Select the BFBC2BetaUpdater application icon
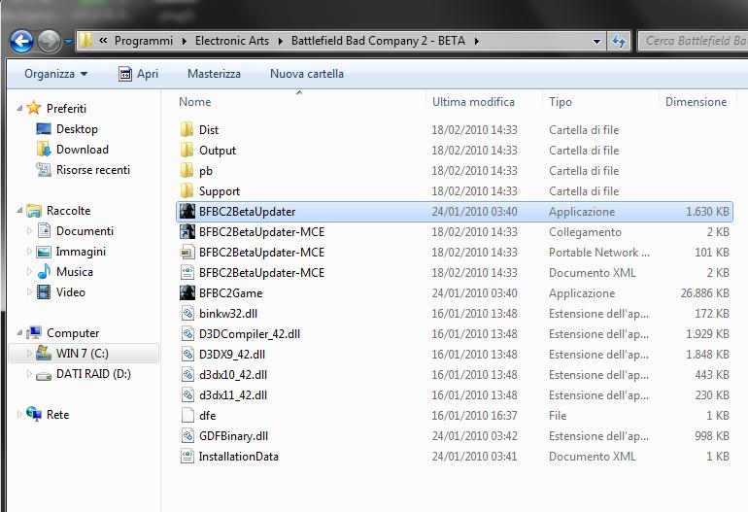The image size is (748, 512). [x=187, y=212]
